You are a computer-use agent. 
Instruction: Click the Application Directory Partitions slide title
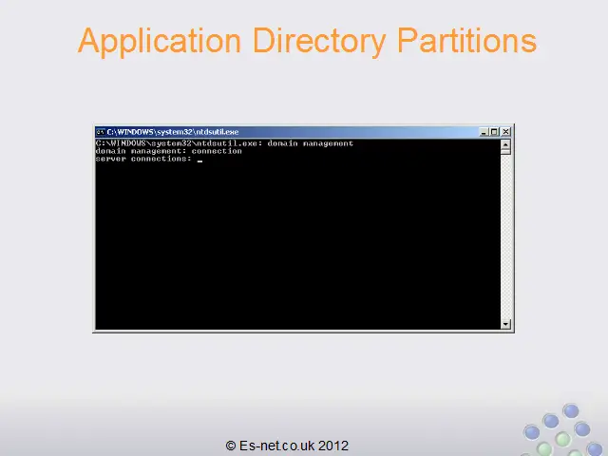307,42
